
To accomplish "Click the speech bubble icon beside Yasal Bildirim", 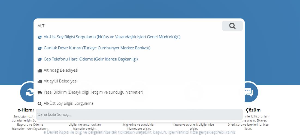I will tap(40, 93).
